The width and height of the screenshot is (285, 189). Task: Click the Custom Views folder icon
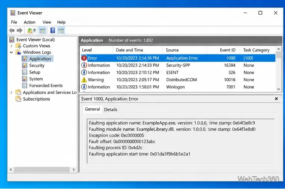(x=18, y=46)
